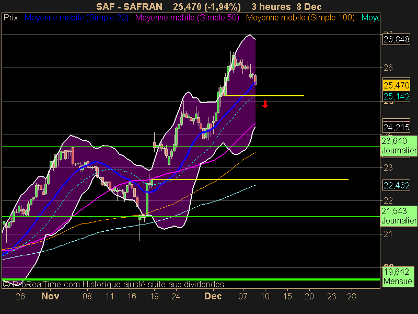Click the '21,543 Journalier' level label

399,216
